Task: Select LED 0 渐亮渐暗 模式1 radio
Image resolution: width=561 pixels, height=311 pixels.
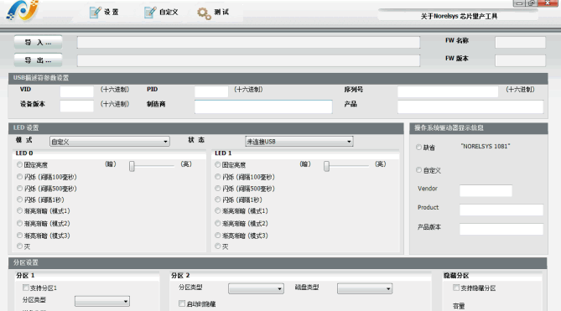Action: tap(19, 211)
